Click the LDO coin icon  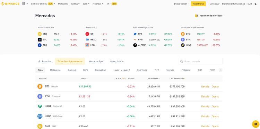tap(87, 45)
